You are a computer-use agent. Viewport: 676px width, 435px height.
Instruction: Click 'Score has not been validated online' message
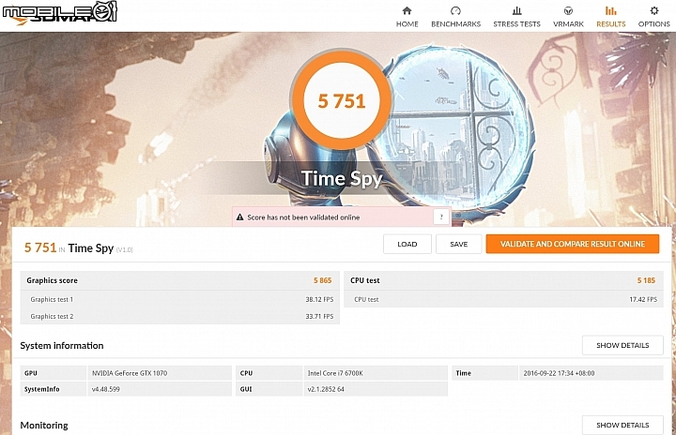pyautogui.click(x=303, y=217)
